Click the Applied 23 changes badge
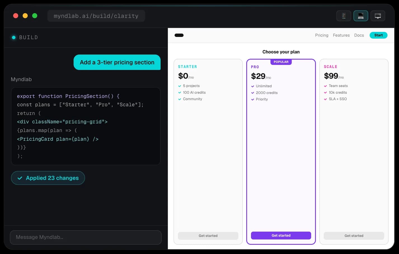399x254 pixels. tap(48, 178)
